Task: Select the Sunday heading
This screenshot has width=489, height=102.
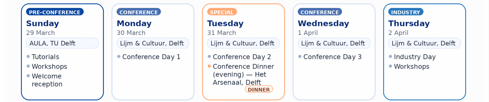Action: (x=43, y=23)
